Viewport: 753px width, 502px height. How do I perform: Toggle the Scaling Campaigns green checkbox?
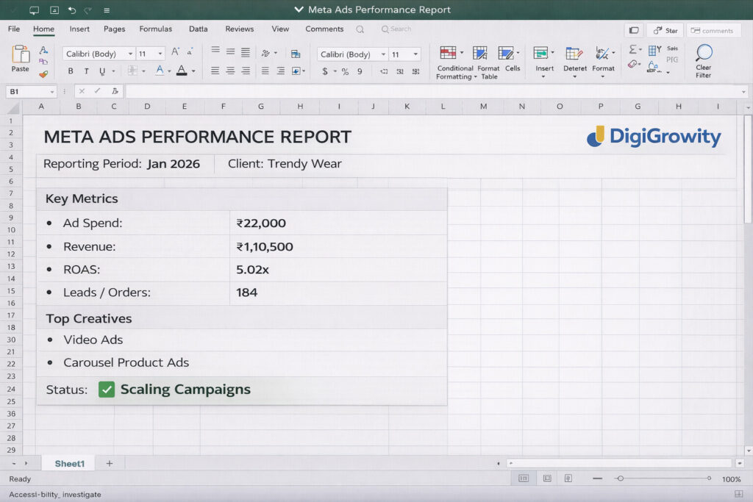(107, 390)
